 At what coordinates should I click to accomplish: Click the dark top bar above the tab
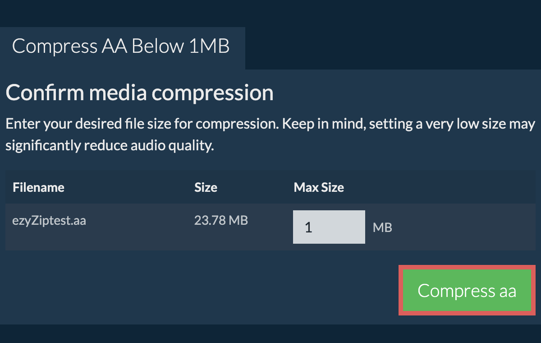click(270, 13)
